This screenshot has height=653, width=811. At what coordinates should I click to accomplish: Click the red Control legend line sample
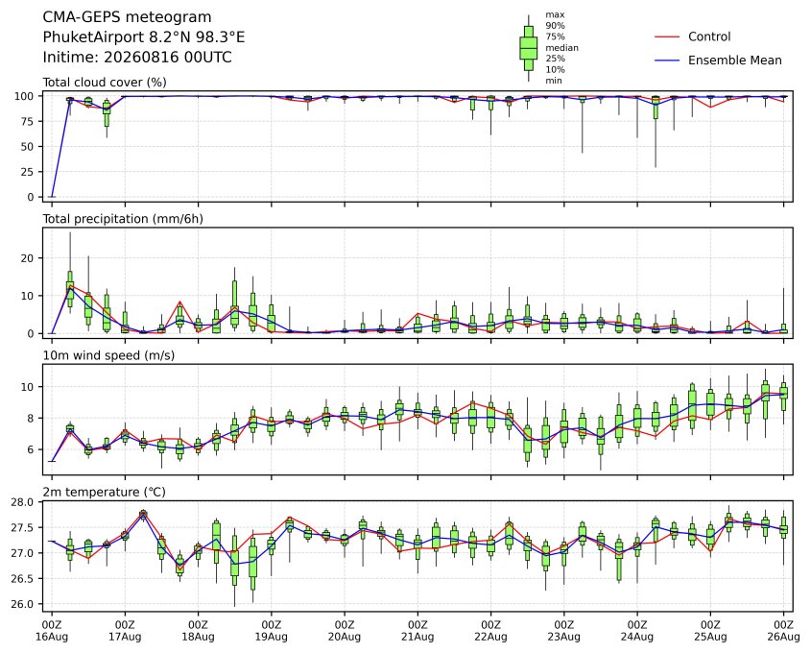coord(667,37)
